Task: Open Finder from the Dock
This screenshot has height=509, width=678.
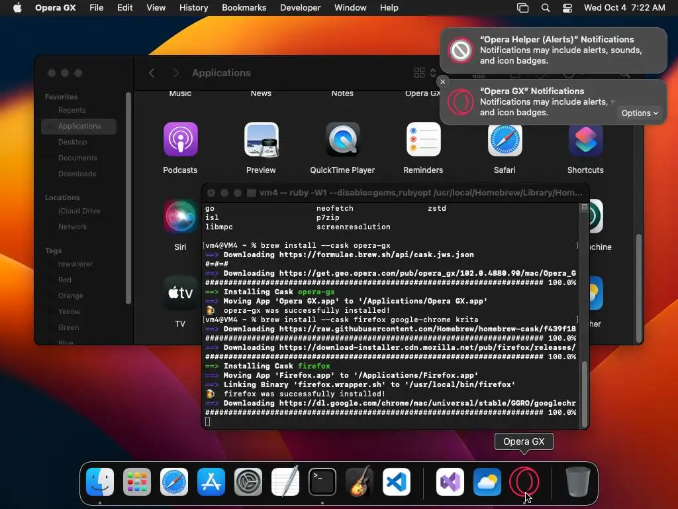Action: point(100,482)
